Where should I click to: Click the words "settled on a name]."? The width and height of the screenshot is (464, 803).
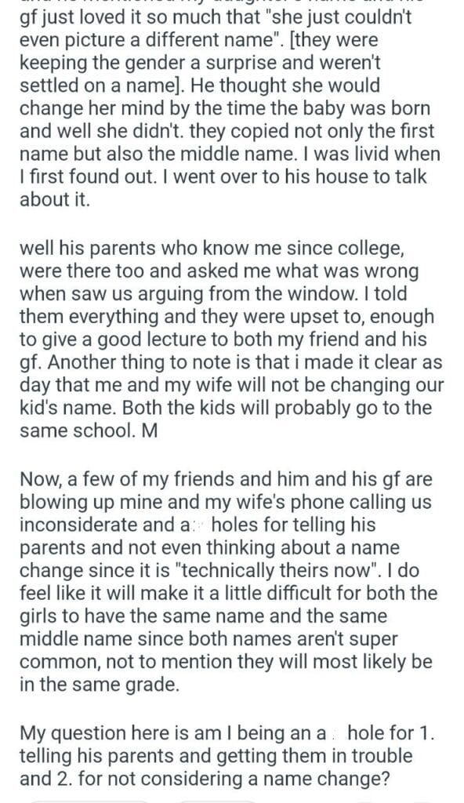[x=103, y=85]
